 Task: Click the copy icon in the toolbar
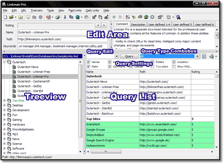coord(71,17)
